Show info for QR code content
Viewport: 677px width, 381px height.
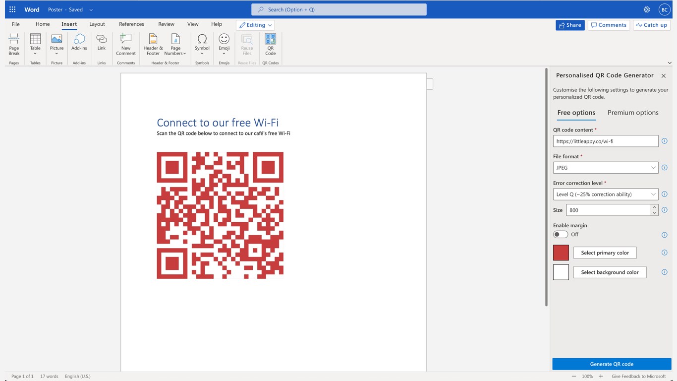[x=665, y=141]
